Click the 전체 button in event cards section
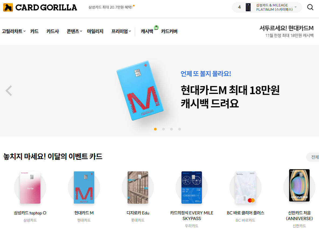The image size is (319, 230). tap(313, 157)
